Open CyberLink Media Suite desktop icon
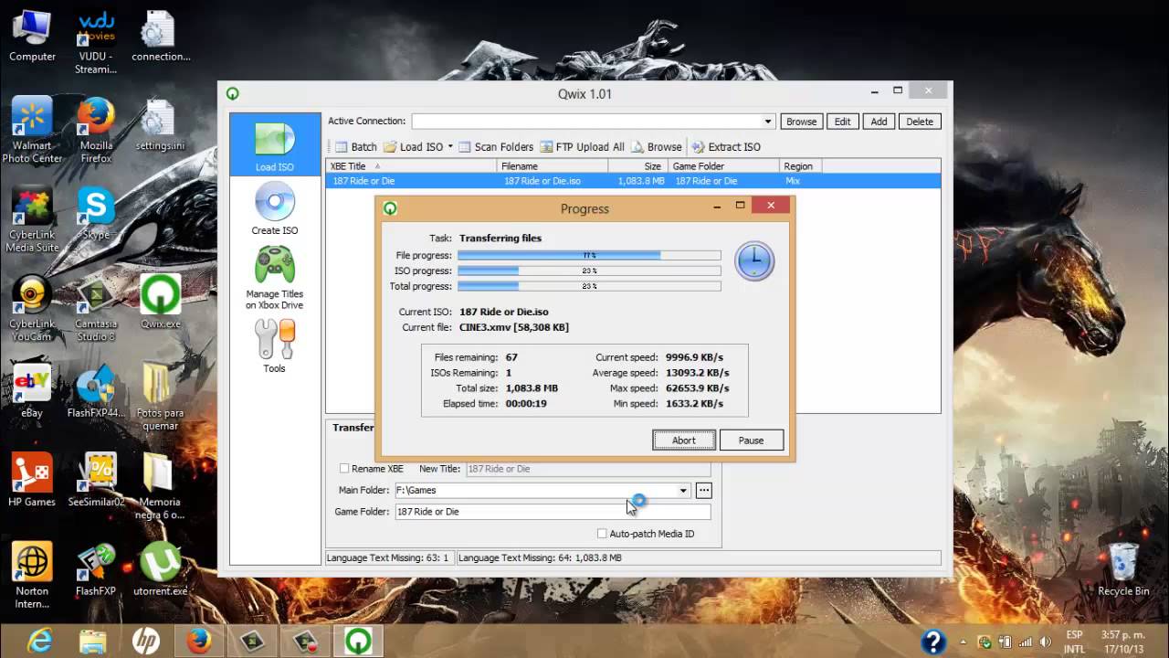The width and height of the screenshot is (1169, 658). pos(32,219)
